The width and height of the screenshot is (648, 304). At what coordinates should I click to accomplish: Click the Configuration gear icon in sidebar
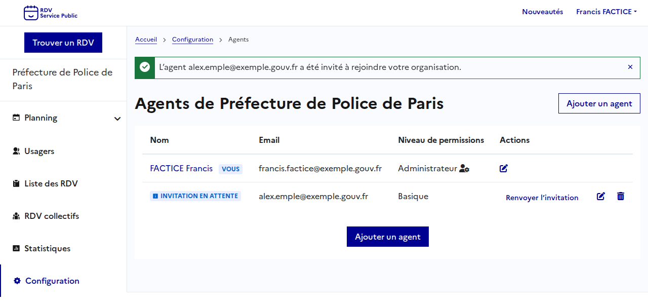point(17,281)
